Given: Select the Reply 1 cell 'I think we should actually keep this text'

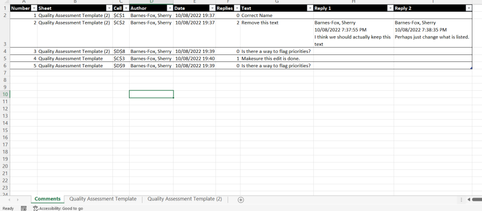Looking at the screenshot, I should pos(353,33).
